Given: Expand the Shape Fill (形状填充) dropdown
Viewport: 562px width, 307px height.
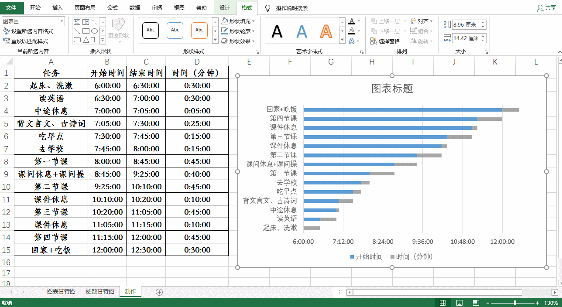Looking at the screenshot, I should [x=254, y=21].
